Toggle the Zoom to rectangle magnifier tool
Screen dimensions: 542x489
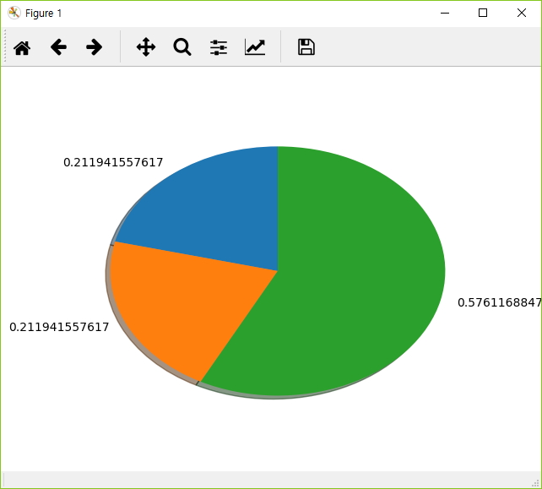click(182, 47)
